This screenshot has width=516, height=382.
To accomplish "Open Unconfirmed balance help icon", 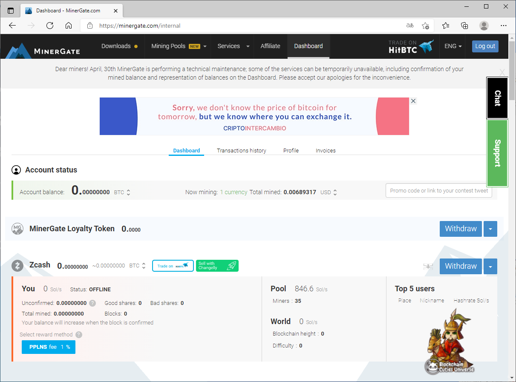I will click(x=92, y=303).
